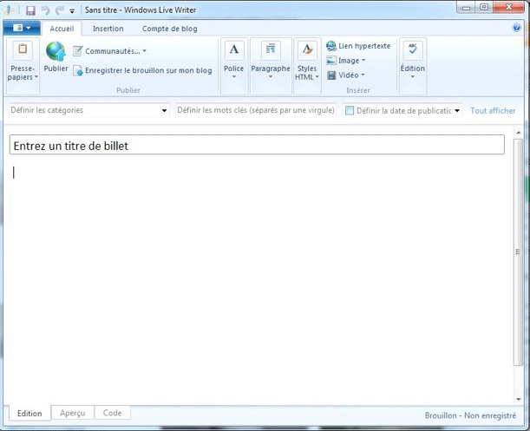Open the Définir les catégories combo box

88,110
